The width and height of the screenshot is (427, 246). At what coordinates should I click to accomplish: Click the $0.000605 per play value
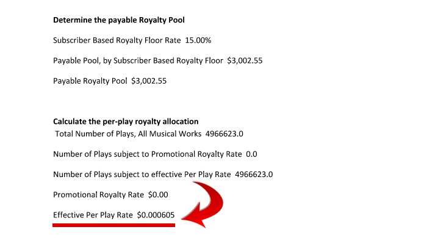(x=156, y=215)
